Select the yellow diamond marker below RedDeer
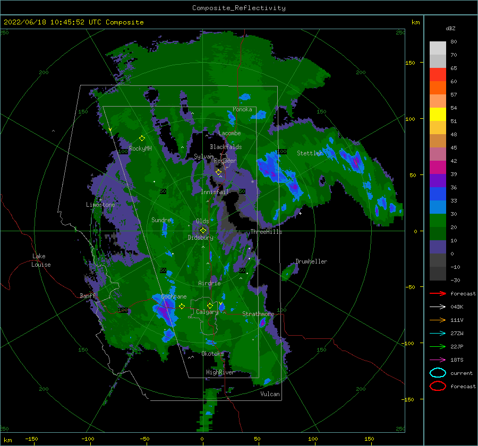 [218, 172]
